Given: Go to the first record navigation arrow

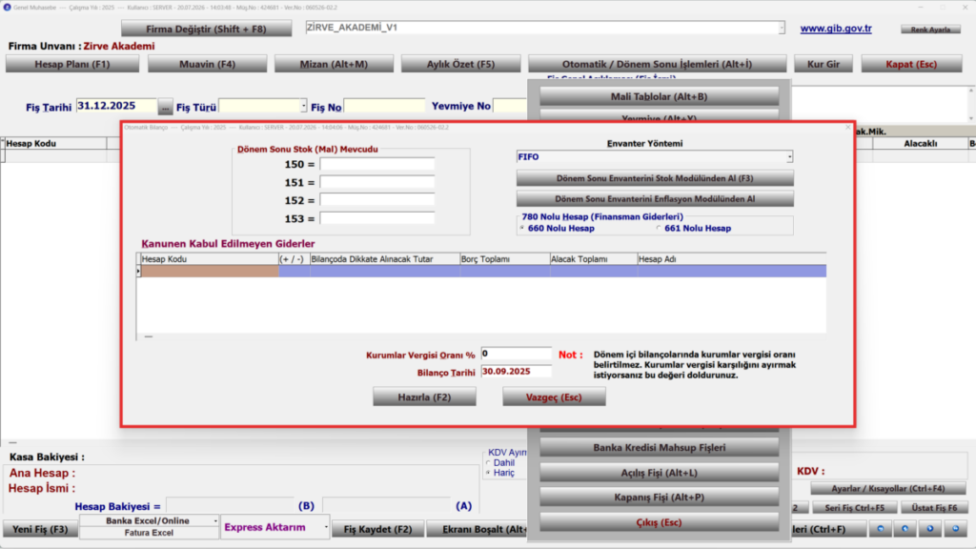Looking at the screenshot, I should pyautogui.click(x=880, y=528).
